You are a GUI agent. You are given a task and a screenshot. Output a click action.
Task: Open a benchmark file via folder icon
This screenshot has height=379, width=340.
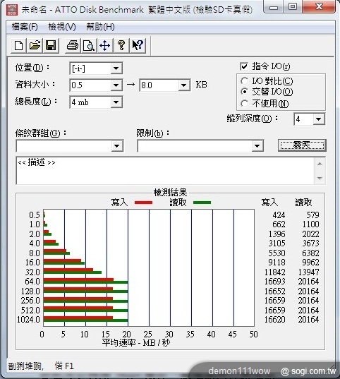point(35,45)
